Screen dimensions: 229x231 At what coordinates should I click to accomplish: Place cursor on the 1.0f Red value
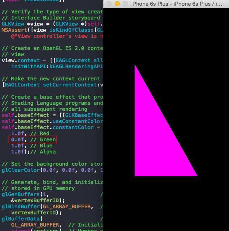(x=17, y=133)
